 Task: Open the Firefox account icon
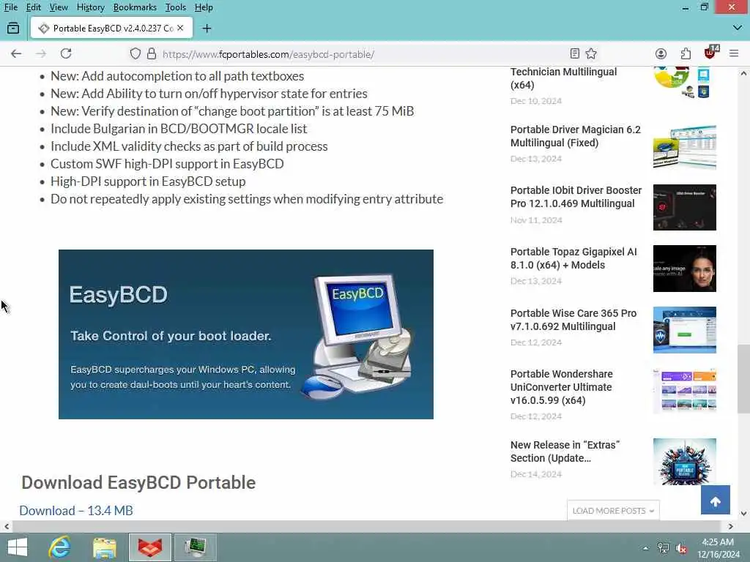pyautogui.click(x=661, y=53)
